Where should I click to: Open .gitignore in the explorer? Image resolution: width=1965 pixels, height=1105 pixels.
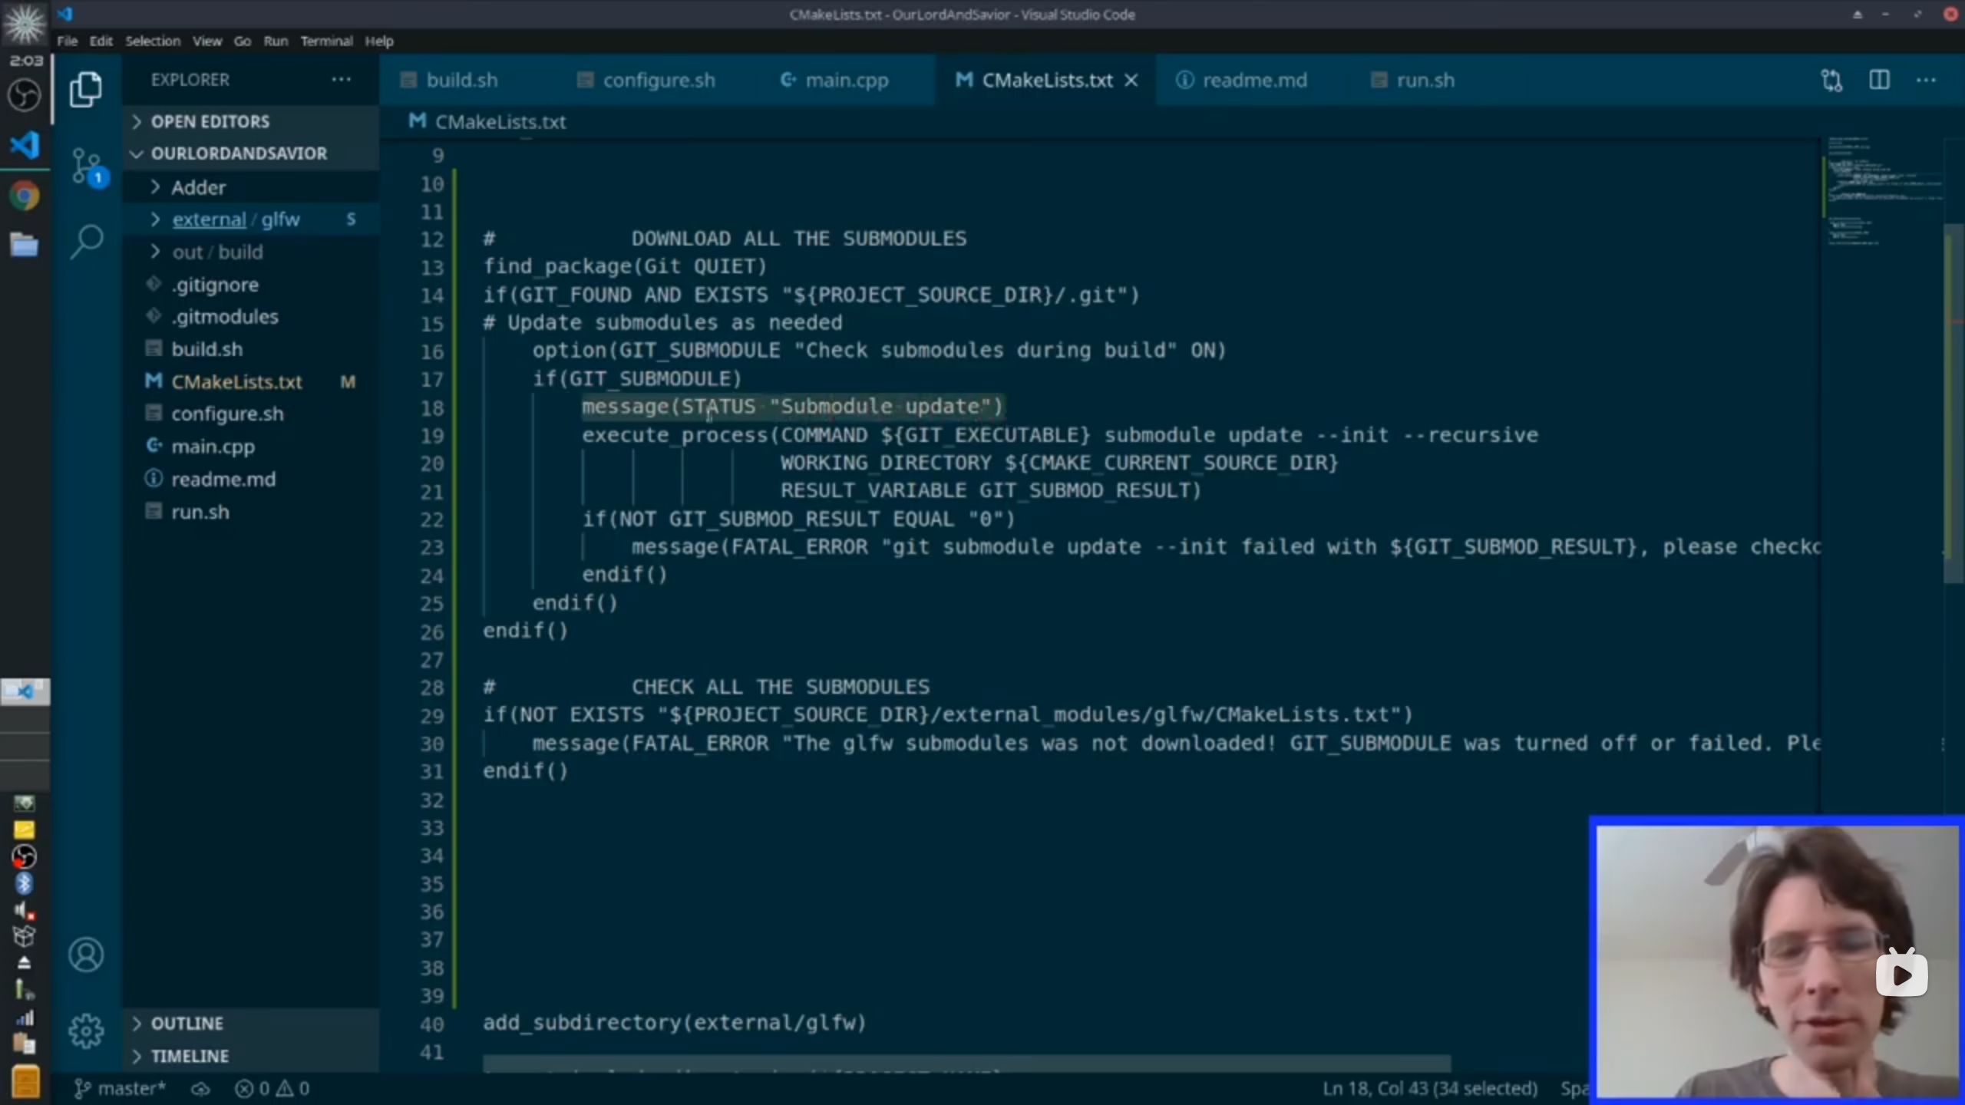[251, 285]
